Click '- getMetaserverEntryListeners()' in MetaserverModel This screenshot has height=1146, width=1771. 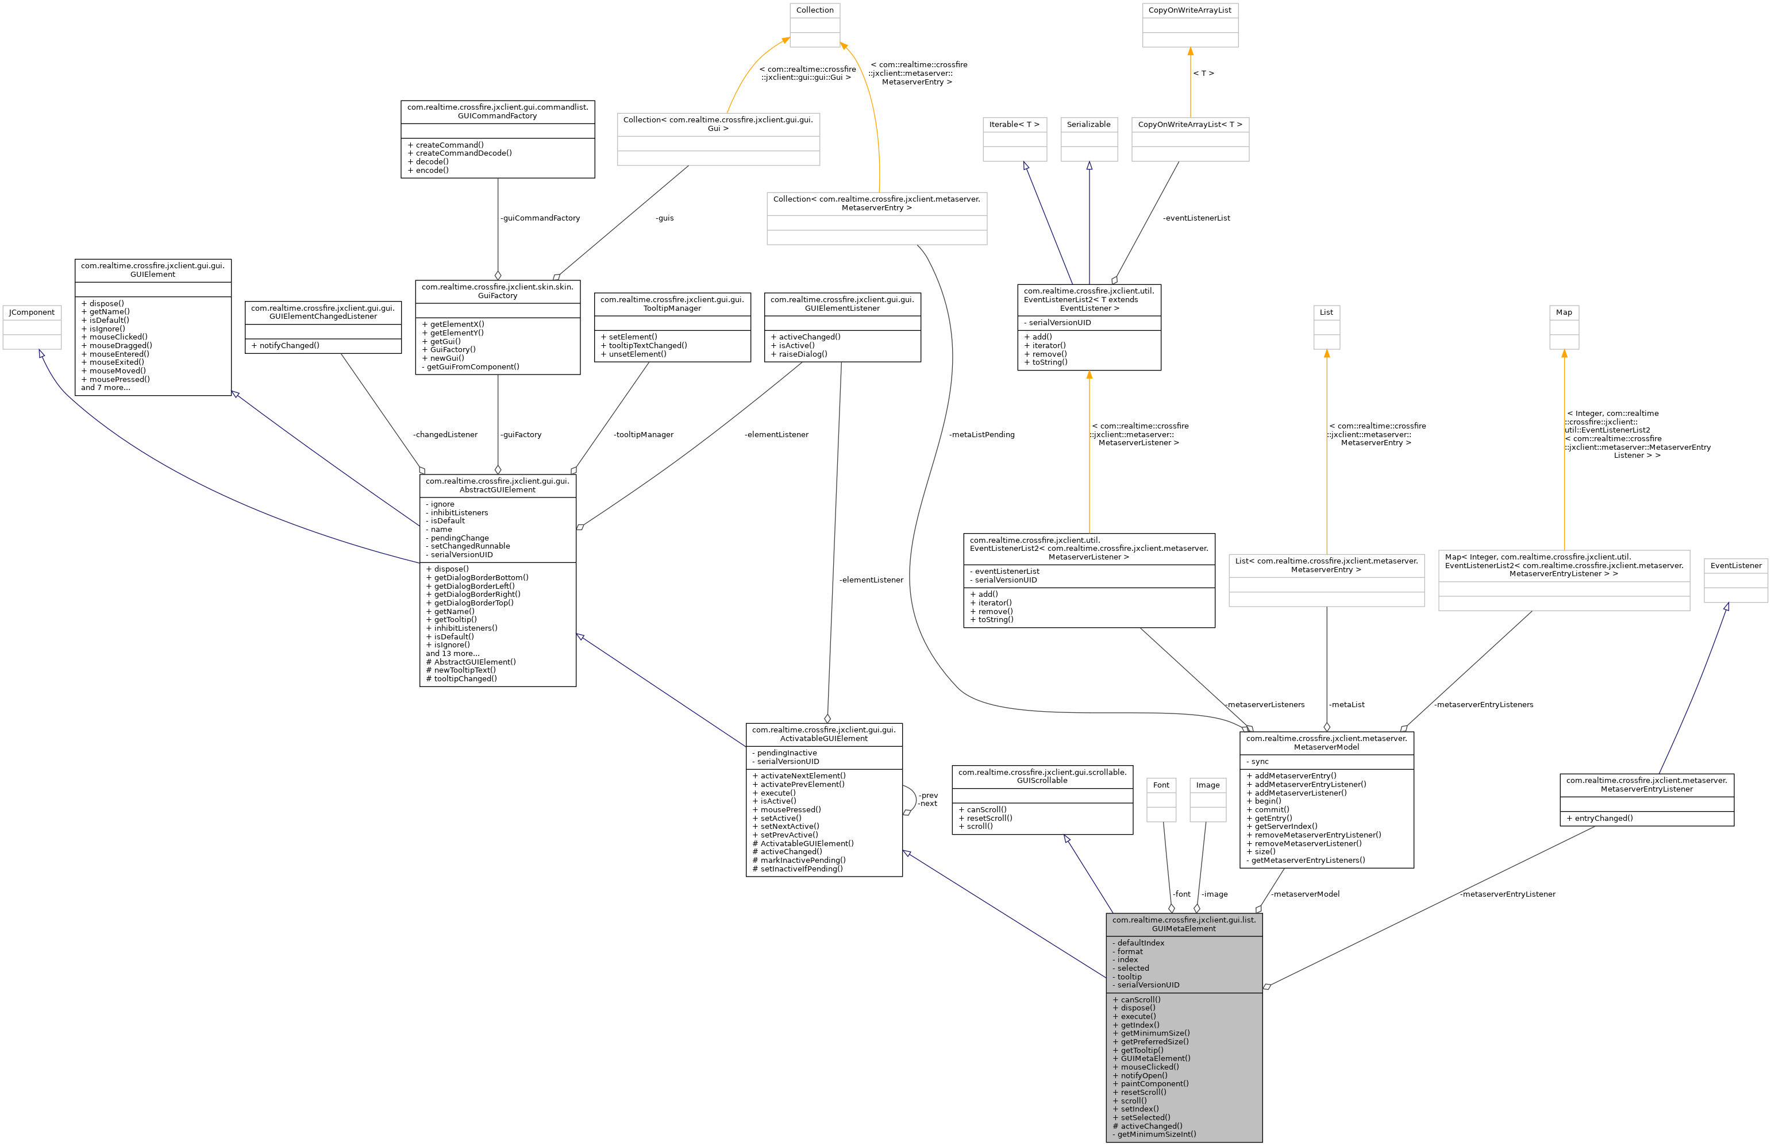(1306, 860)
